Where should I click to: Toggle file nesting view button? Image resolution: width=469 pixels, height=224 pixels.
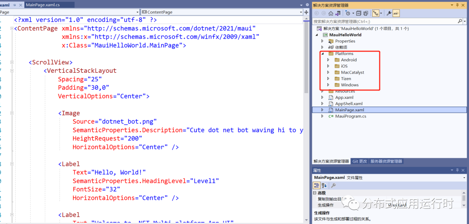pyautogui.click(x=376, y=13)
